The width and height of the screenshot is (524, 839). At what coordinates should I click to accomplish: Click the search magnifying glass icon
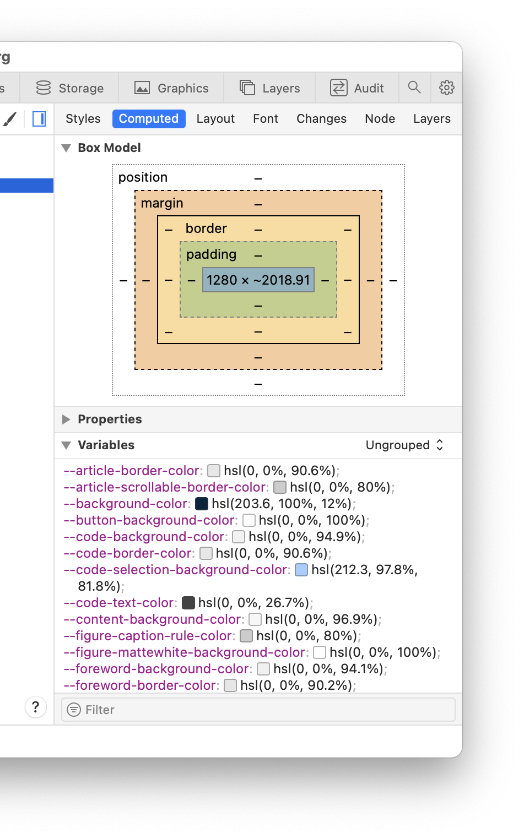pyautogui.click(x=414, y=88)
